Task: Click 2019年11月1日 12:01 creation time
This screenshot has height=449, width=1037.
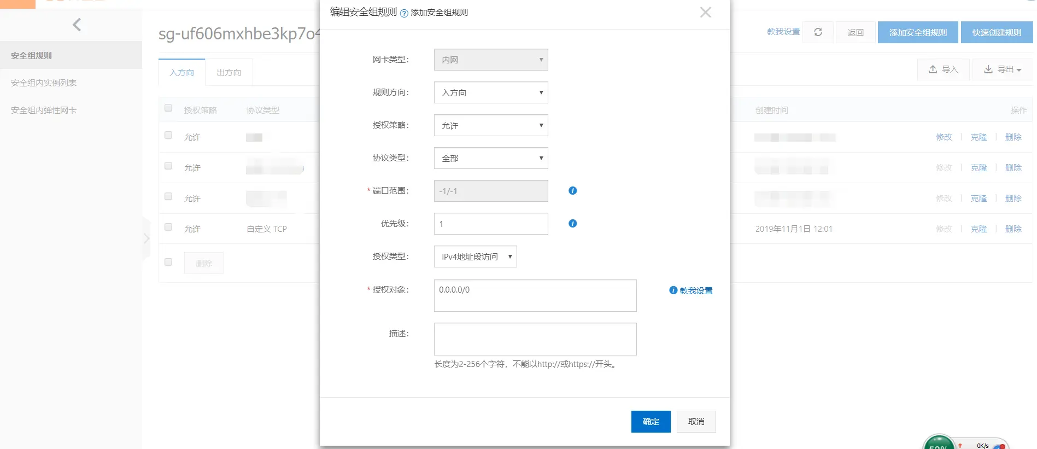Action: click(x=794, y=229)
